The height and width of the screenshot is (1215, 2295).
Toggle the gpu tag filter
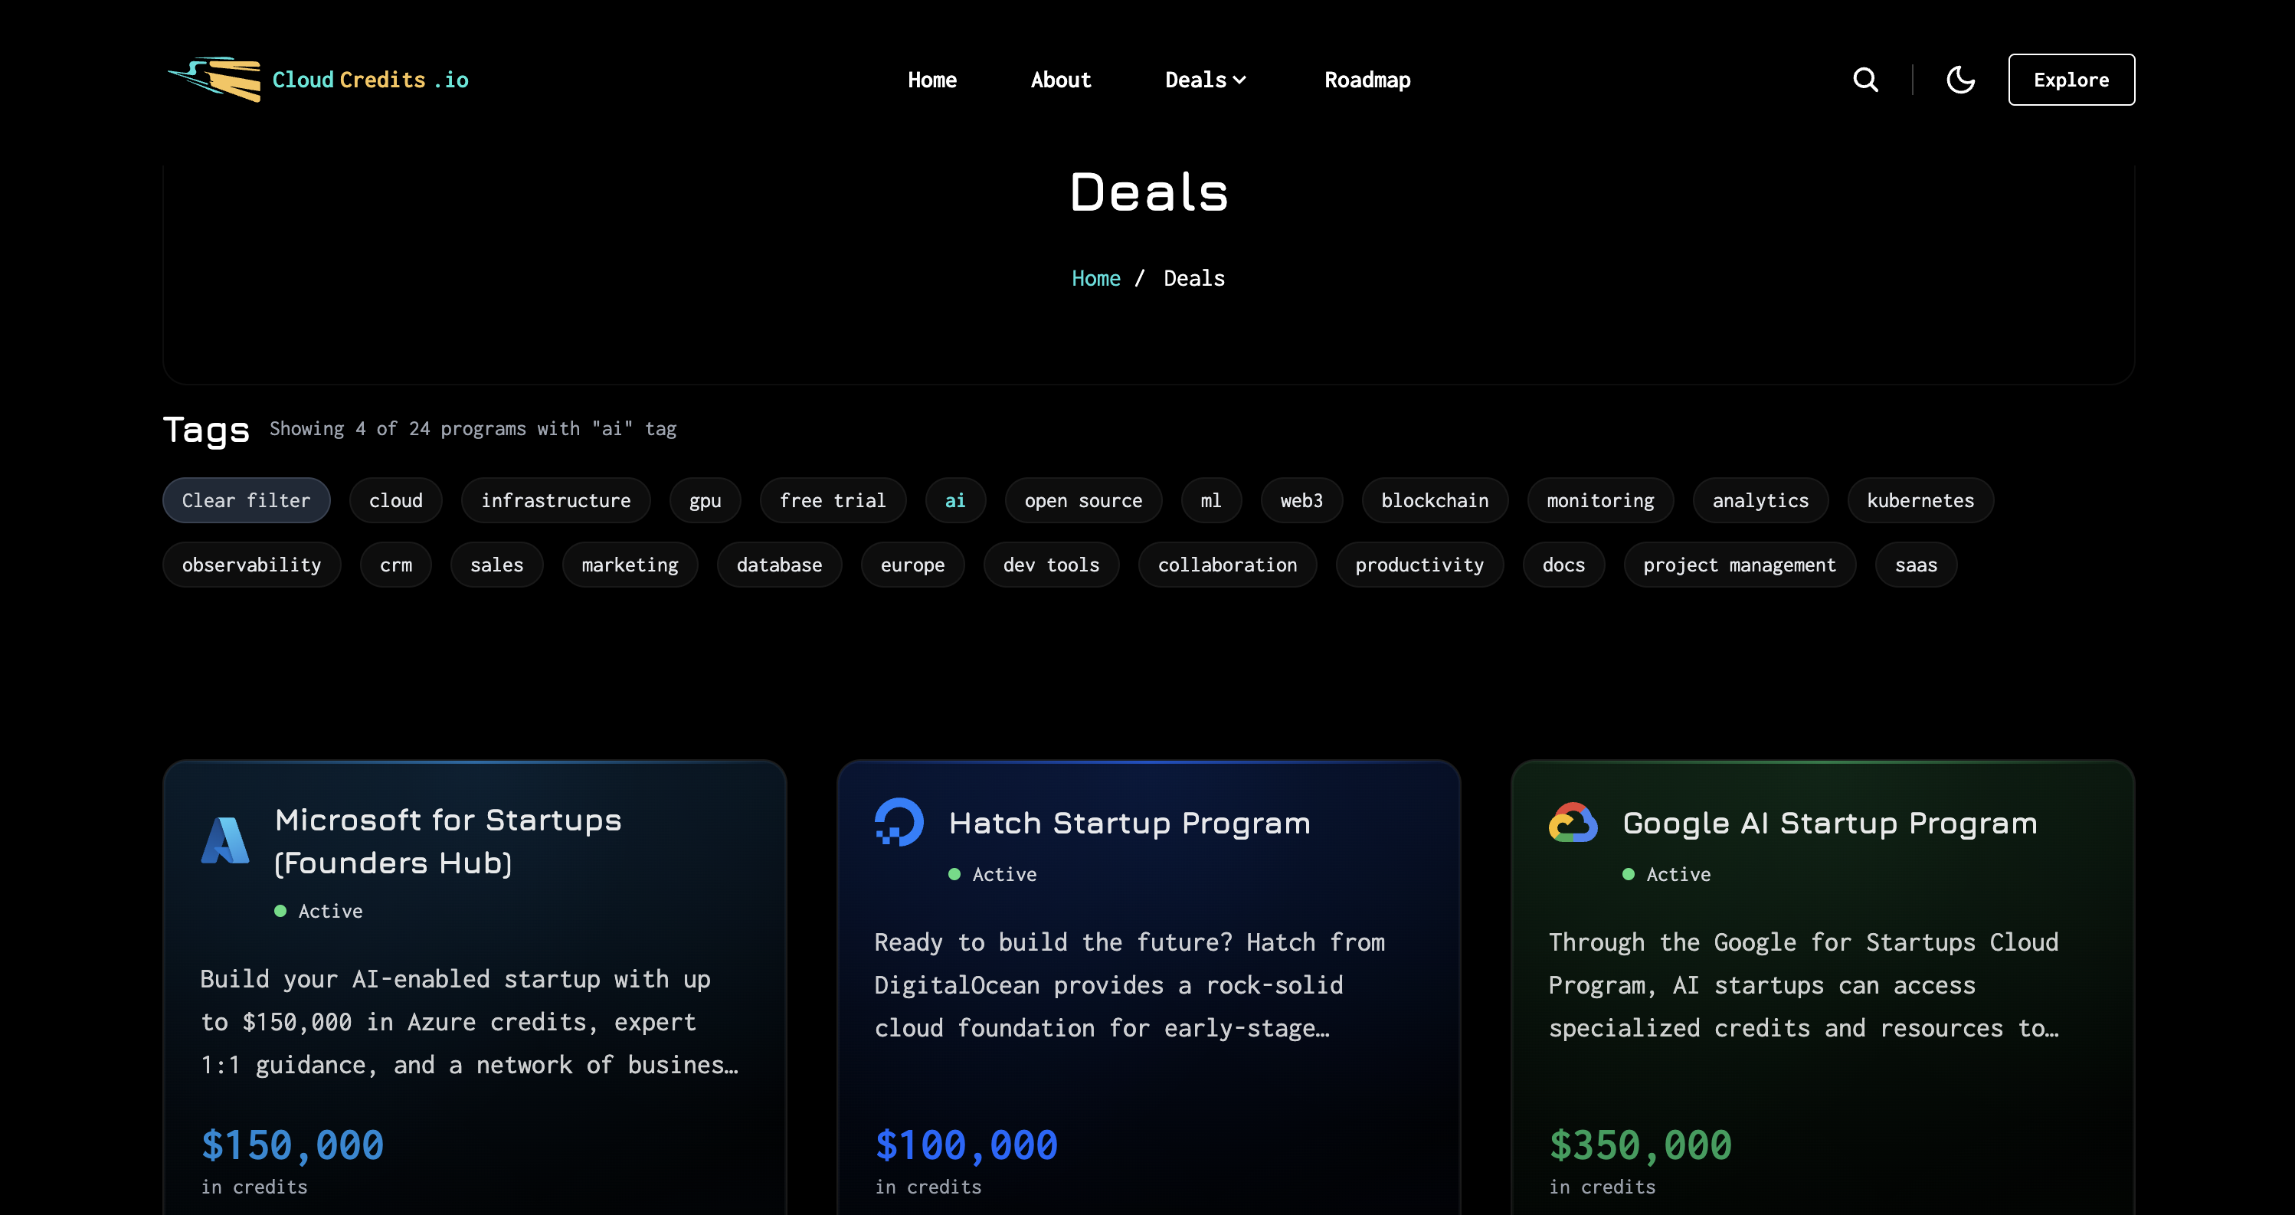click(x=705, y=500)
